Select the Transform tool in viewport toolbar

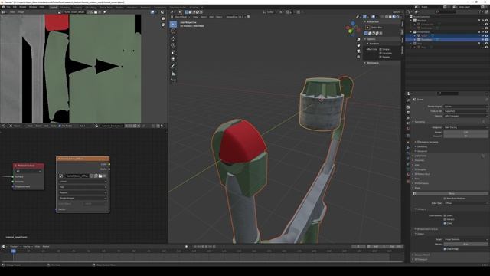(173, 58)
